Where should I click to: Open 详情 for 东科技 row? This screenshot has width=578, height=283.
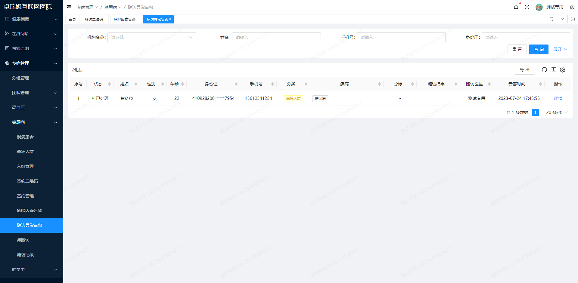pos(558,98)
